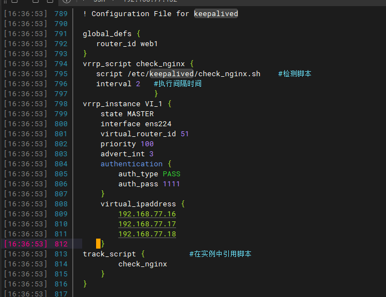The image size is (386, 297).
Task: Click check_nginx on line 814
Action: click(143, 264)
